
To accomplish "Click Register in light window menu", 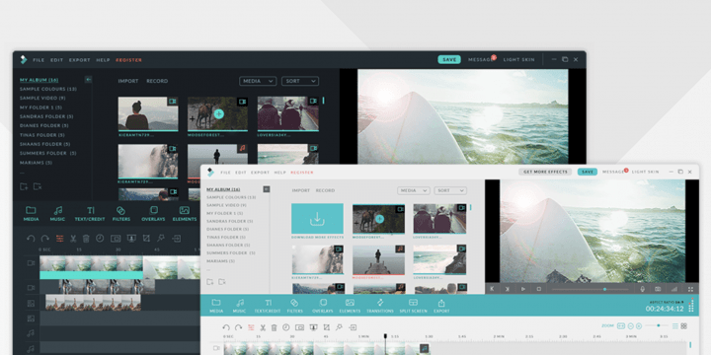I will click(x=302, y=173).
